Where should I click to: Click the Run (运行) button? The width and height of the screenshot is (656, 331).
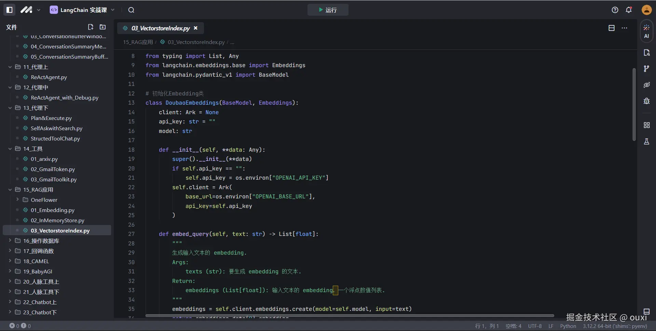(328, 10)
